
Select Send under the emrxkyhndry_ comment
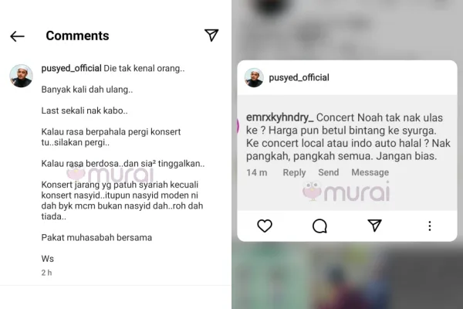329,172
